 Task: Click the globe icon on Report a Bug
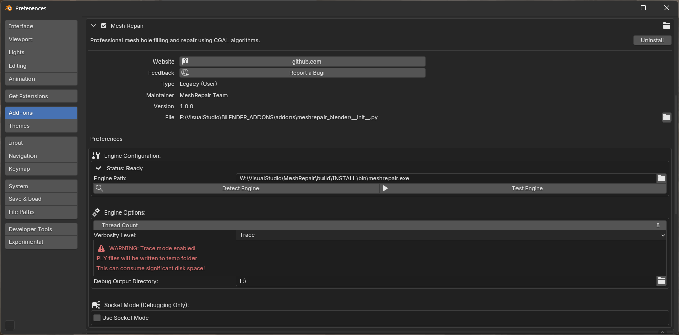tap(185, 72)
